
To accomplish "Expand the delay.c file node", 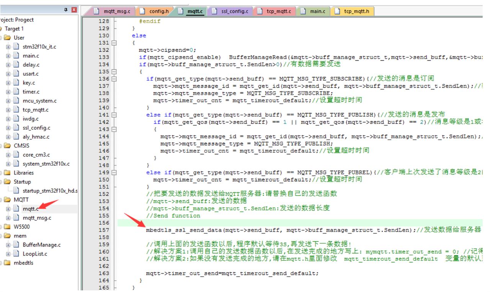I will click(x=8, y=65).
